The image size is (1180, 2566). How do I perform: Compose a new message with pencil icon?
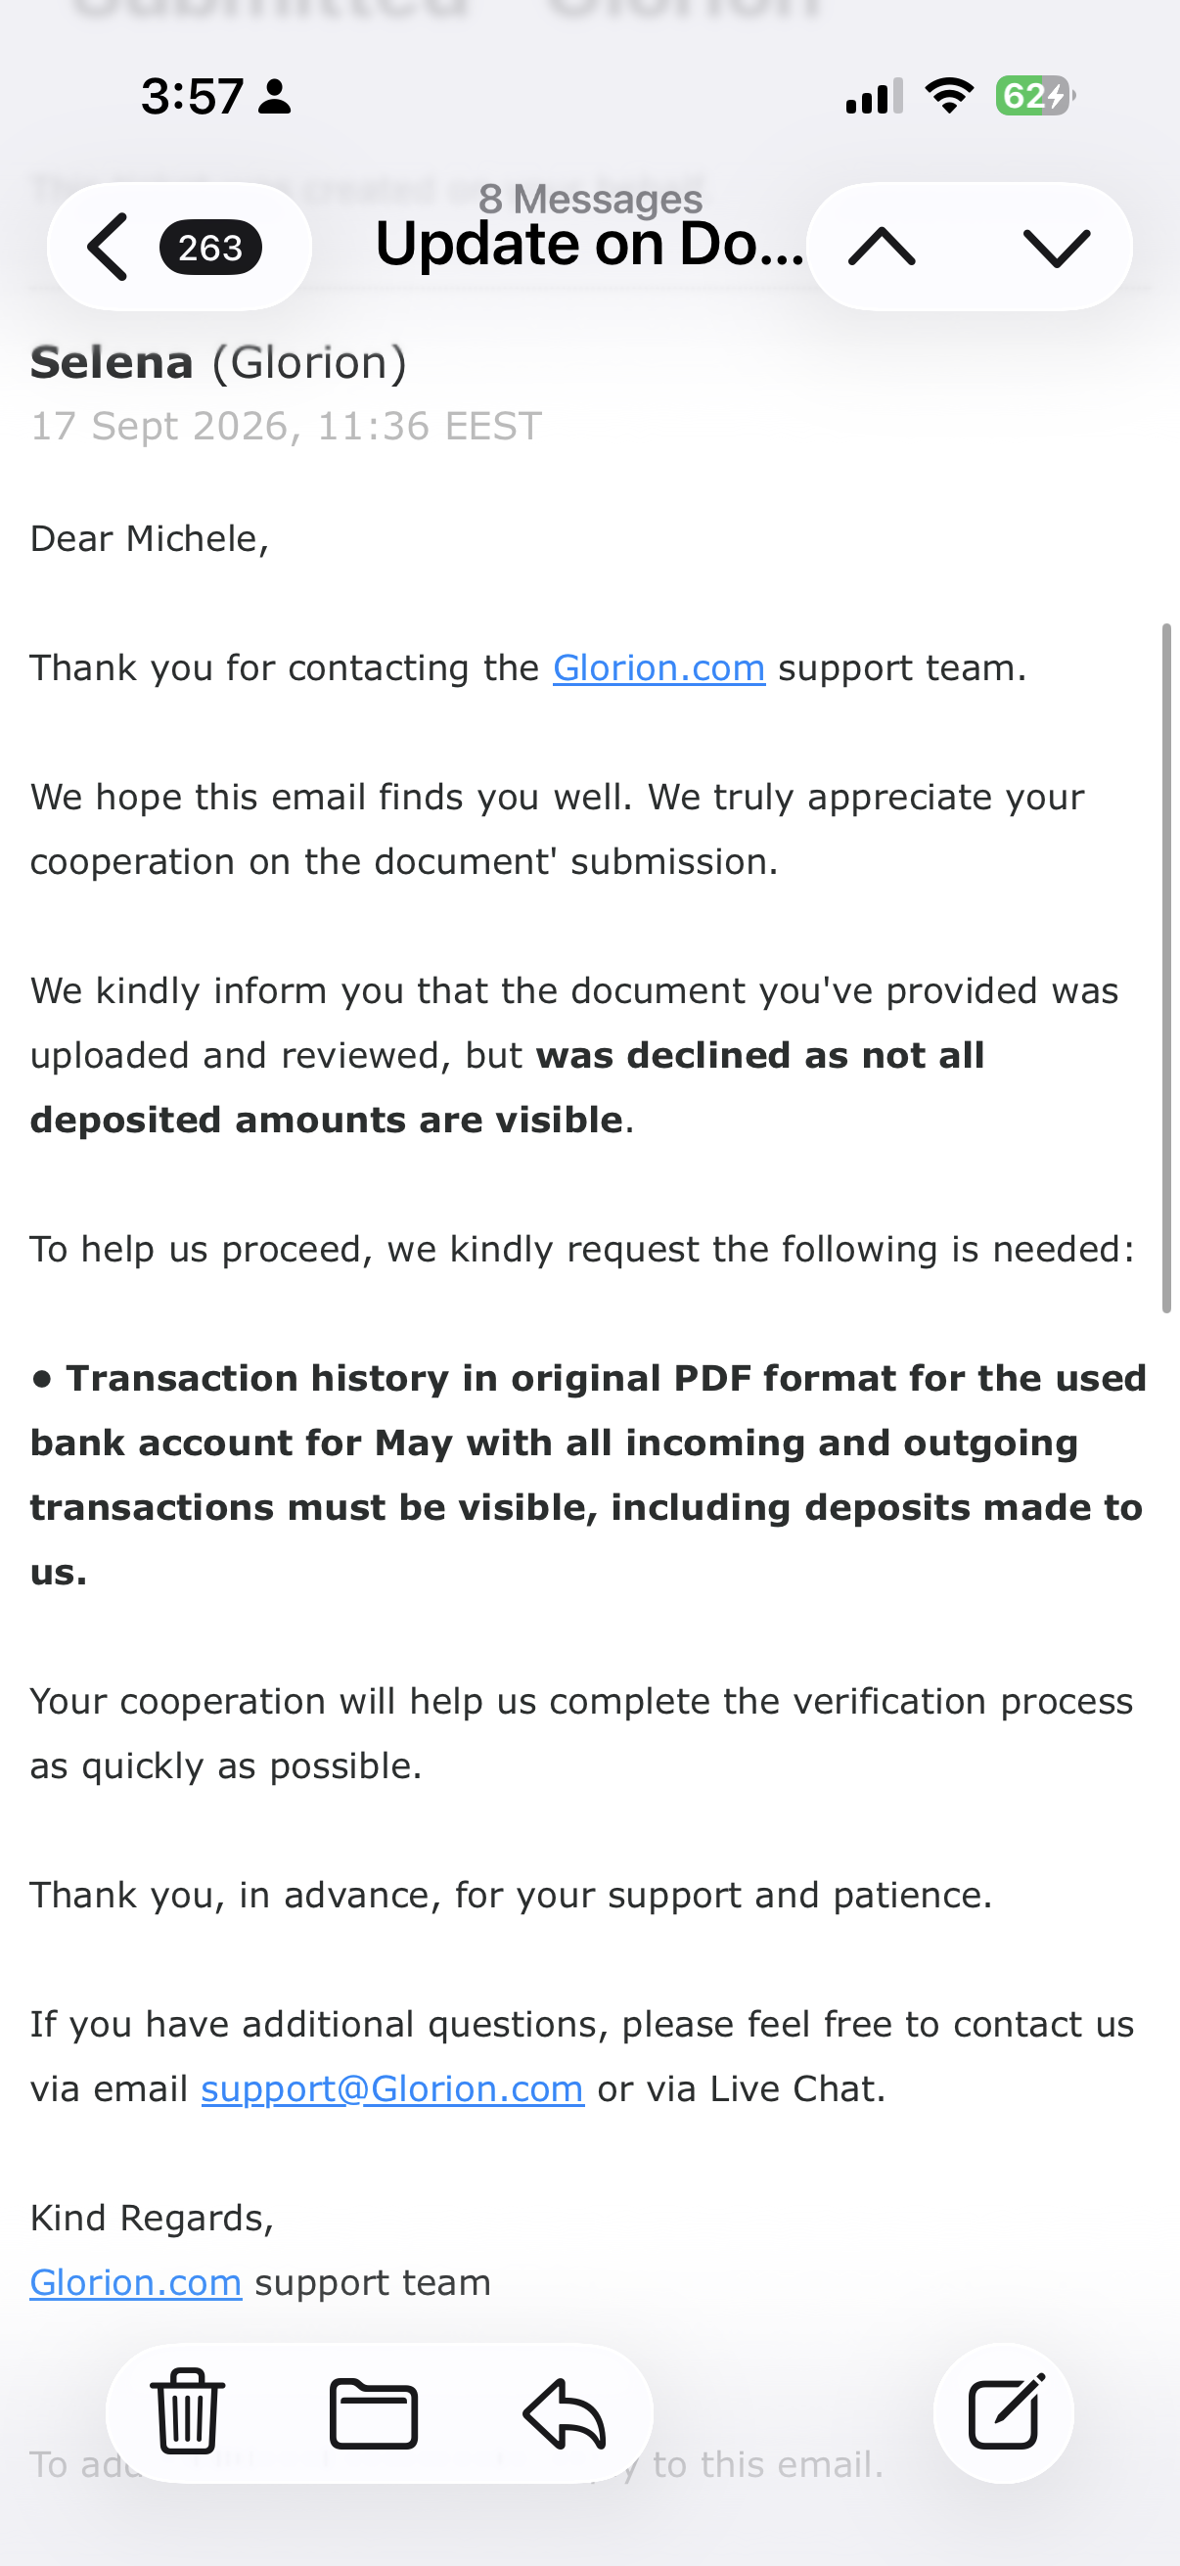pos(1005,2411)
